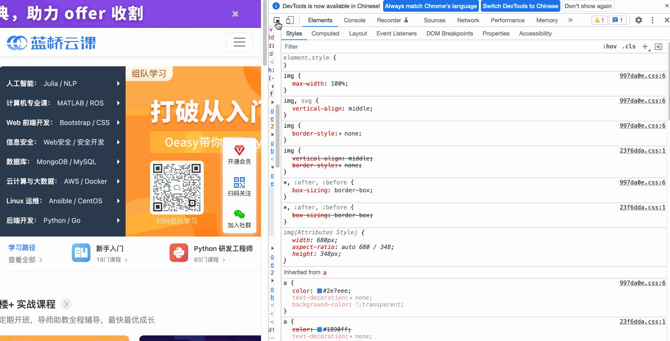
Task: Toggle the .cls class editor
Action: pos(629,46)
